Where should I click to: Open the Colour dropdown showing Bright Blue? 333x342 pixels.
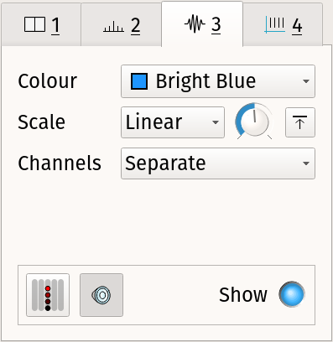[x=218, y=81]
